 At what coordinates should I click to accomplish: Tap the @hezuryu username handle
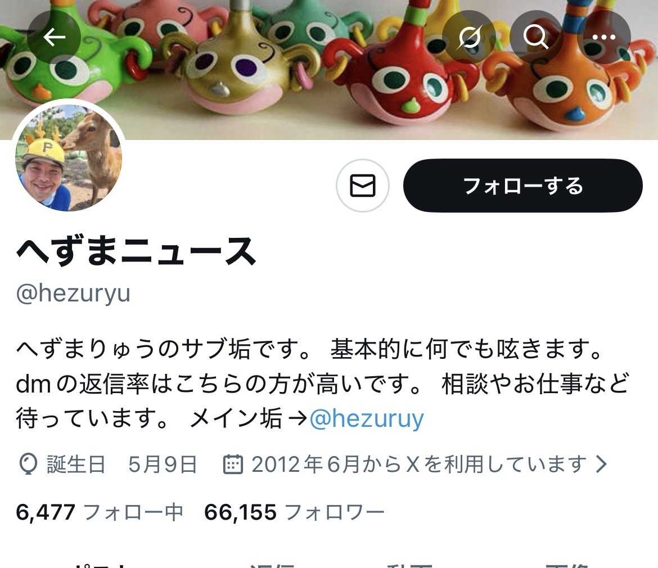[74, 293]
